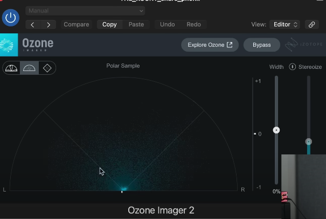Viewport: 326px width, 219px height.
Task: Select the Lissajous vectorscope view
Action: click(47, 68)
